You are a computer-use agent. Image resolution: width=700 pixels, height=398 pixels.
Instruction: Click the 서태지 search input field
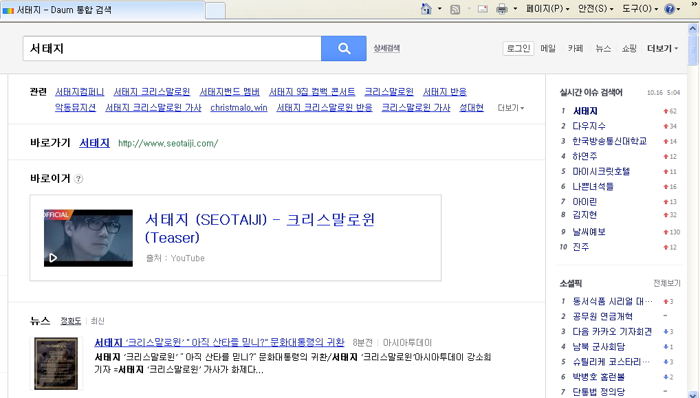172,48
